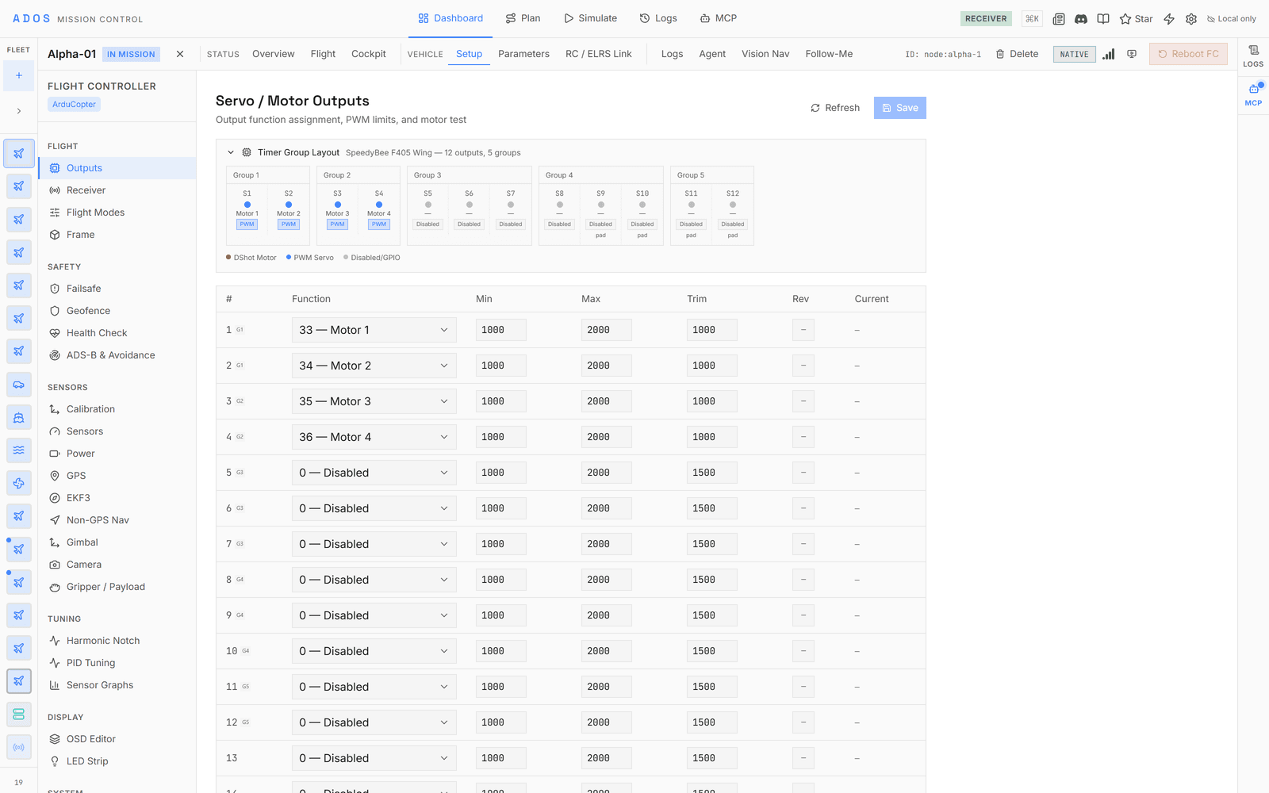The height and width of the screenshot is (793, 1269).
Task: Open Failsafe in the Safety sidebar section
Action: (117, 289)
